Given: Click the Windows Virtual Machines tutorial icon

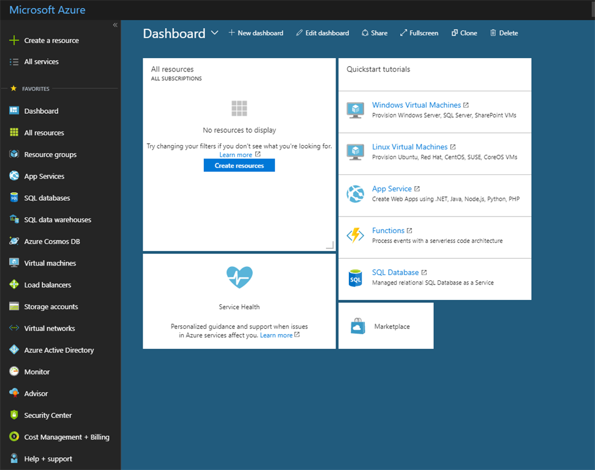Looking at the screenshot, I should [355, 110].
